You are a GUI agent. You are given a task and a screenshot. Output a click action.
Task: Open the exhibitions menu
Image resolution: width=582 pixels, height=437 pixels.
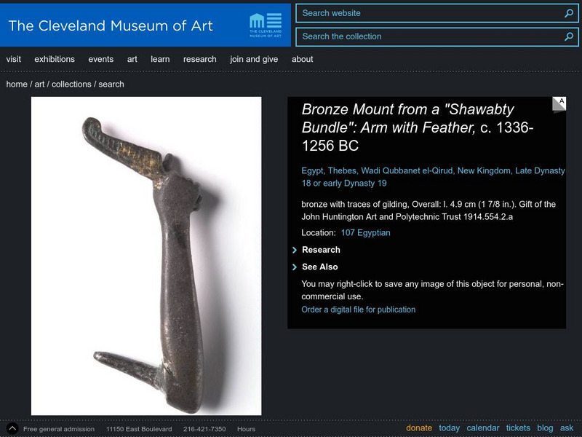click(55, 59)
